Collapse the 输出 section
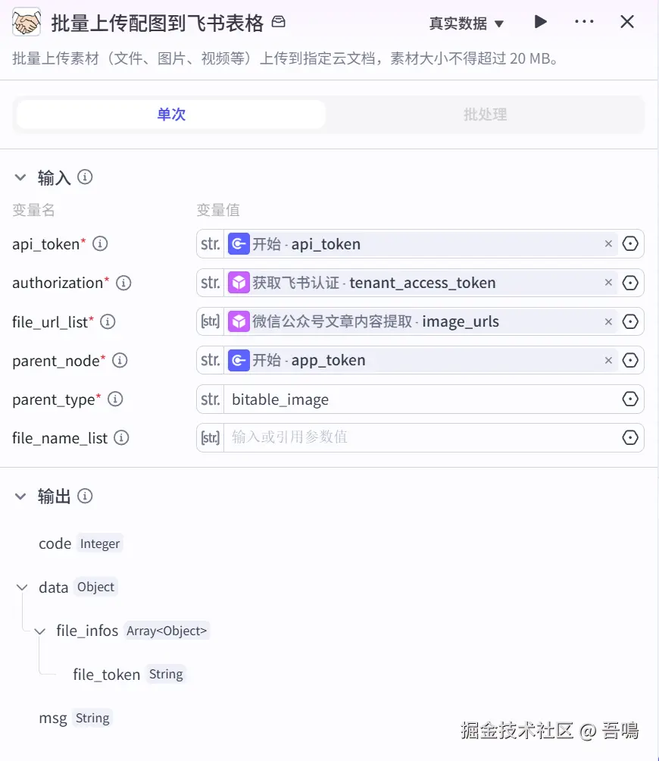This screenshot has height=761, width=659. coord(20,496)
